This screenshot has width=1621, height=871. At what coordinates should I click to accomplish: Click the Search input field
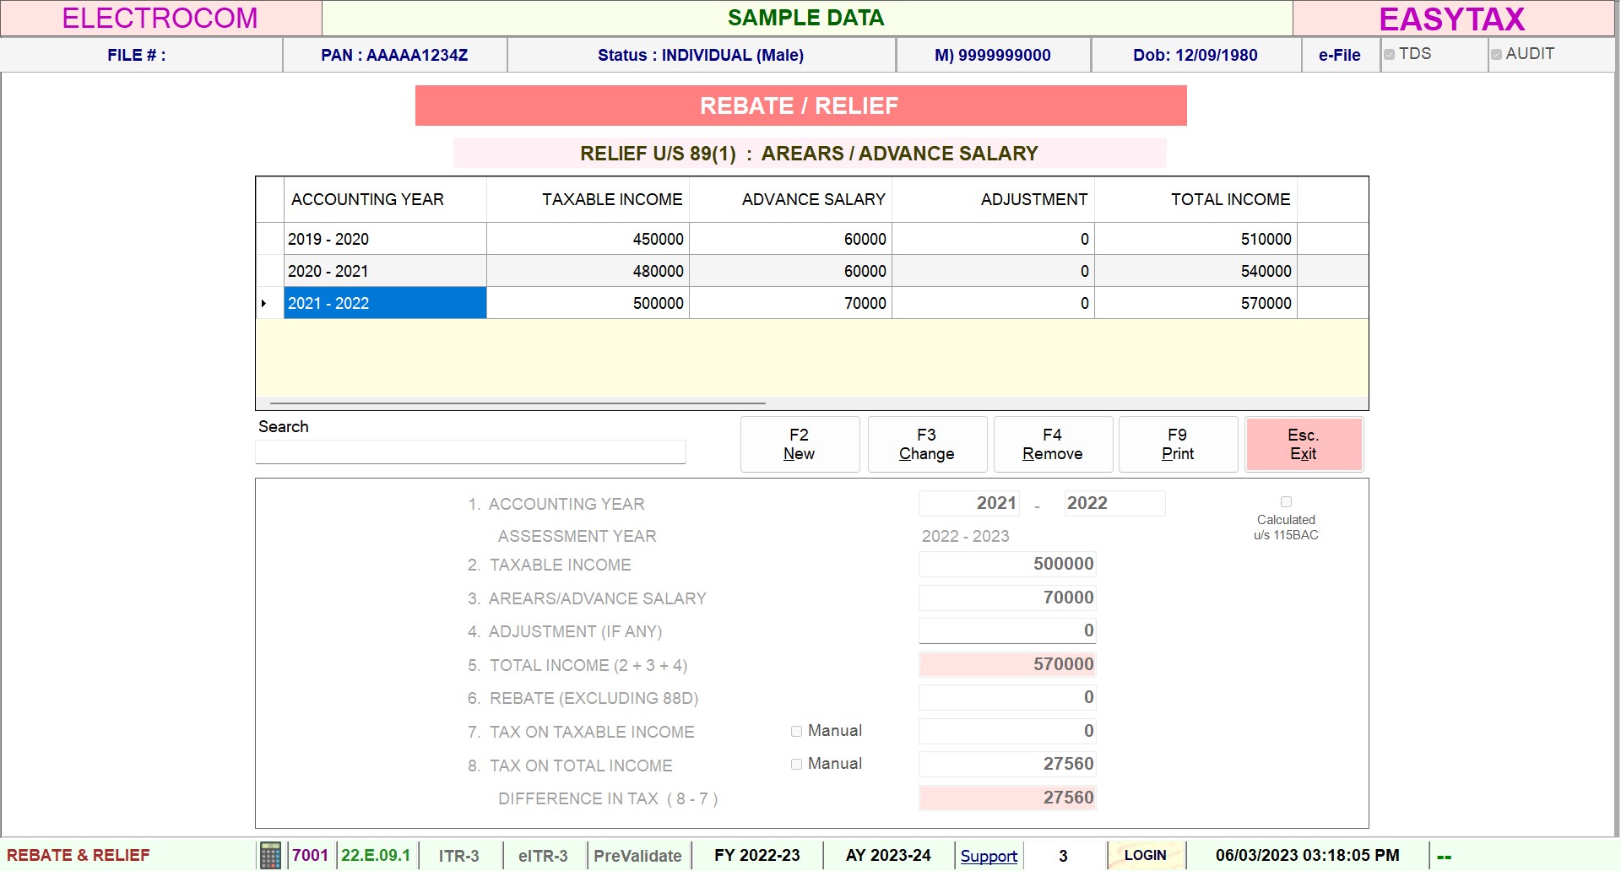[x=470, y=452]
